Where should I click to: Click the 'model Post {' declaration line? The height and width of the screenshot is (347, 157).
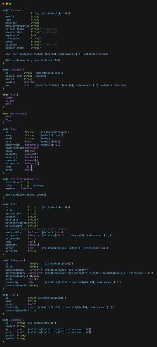(x=11, y=204)
